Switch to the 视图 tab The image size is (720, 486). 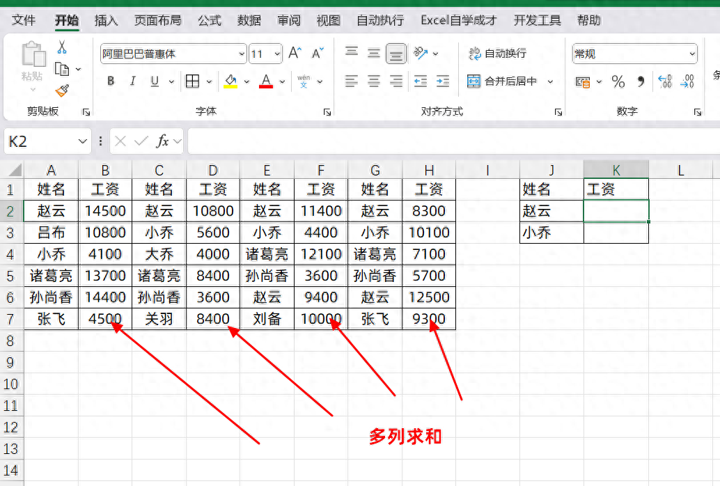328,20
